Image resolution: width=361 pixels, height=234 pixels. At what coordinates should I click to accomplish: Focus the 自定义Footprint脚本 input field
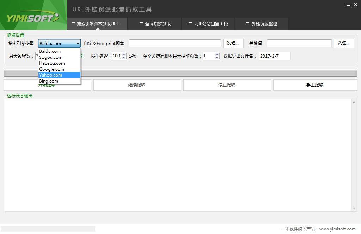click(x=175, y=43)
